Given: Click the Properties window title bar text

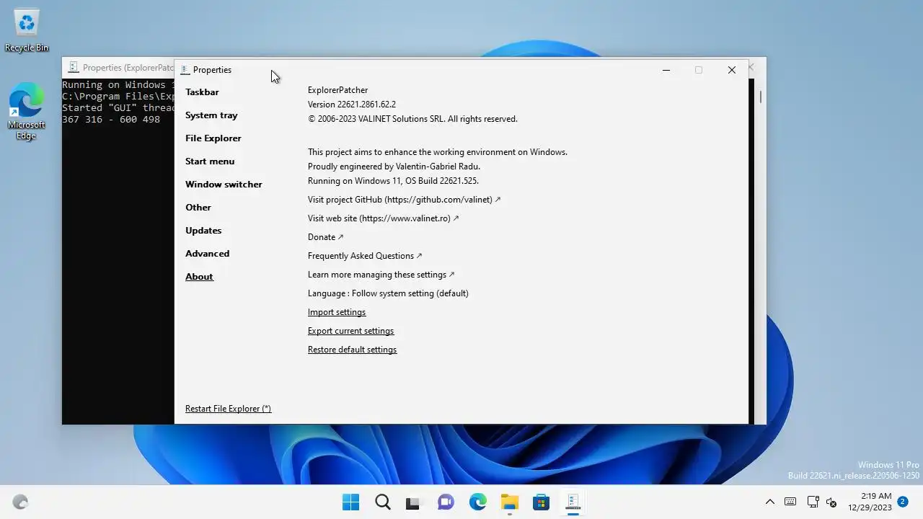Looking at the screenshot, I should [212, 70].
